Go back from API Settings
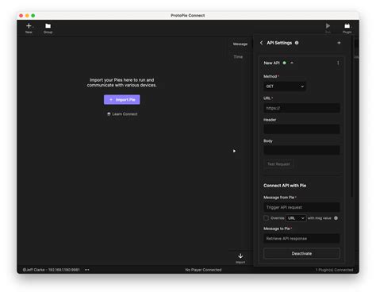This screenshot has width=376, height=296. pos(261,43)
